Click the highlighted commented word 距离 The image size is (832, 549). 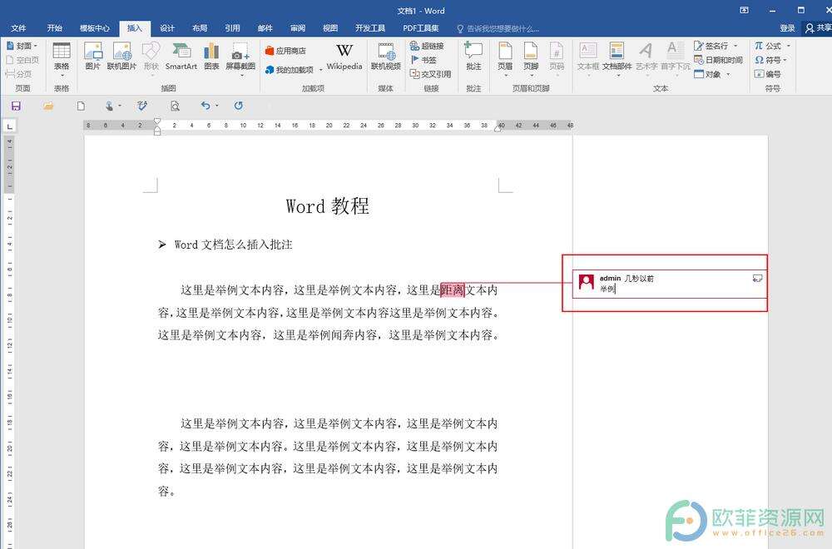click(x=453, y=290)
